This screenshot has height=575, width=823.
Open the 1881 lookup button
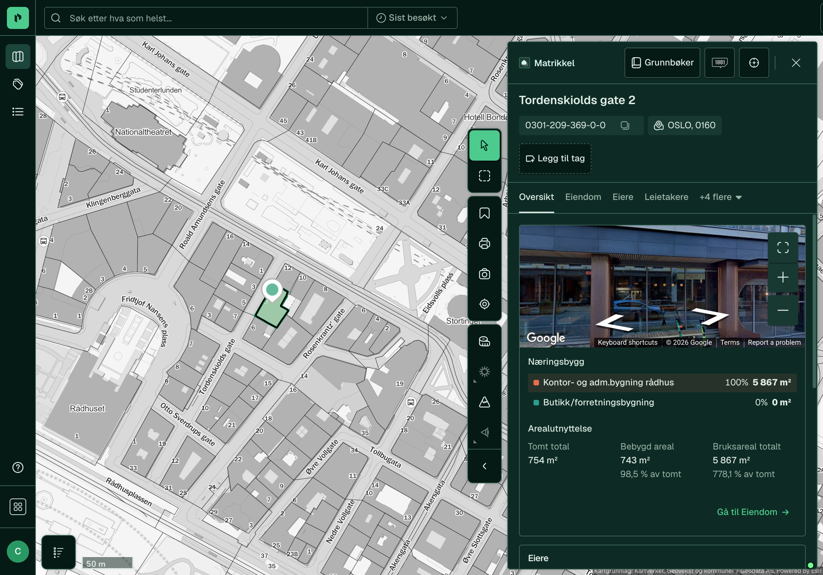719,63
